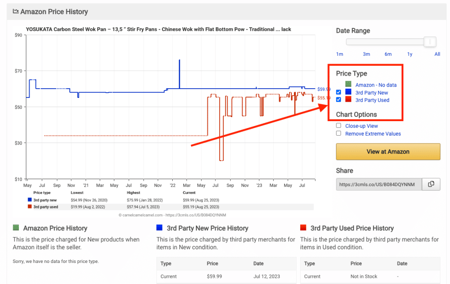Click the Not in Stock table cell
450x284 pixels.
click(x=363, y=277)
